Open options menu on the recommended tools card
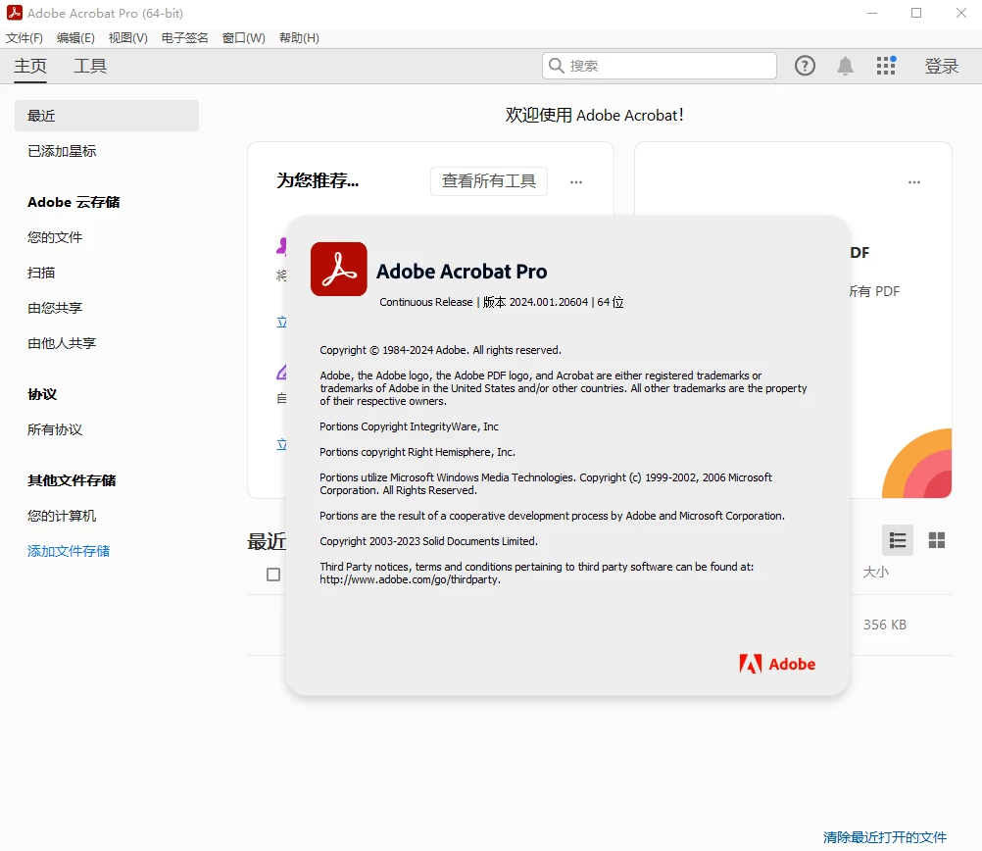 576,182
